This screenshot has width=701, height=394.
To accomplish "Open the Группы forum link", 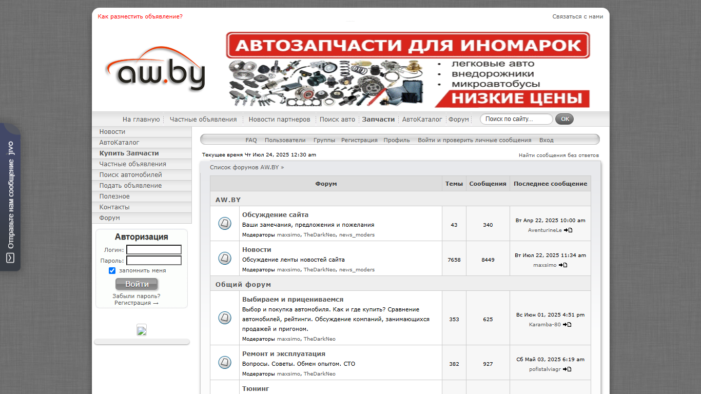I will (324, 140).
